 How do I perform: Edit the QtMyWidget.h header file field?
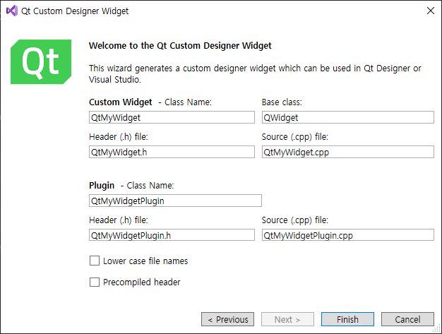click(x=172, y=152)
